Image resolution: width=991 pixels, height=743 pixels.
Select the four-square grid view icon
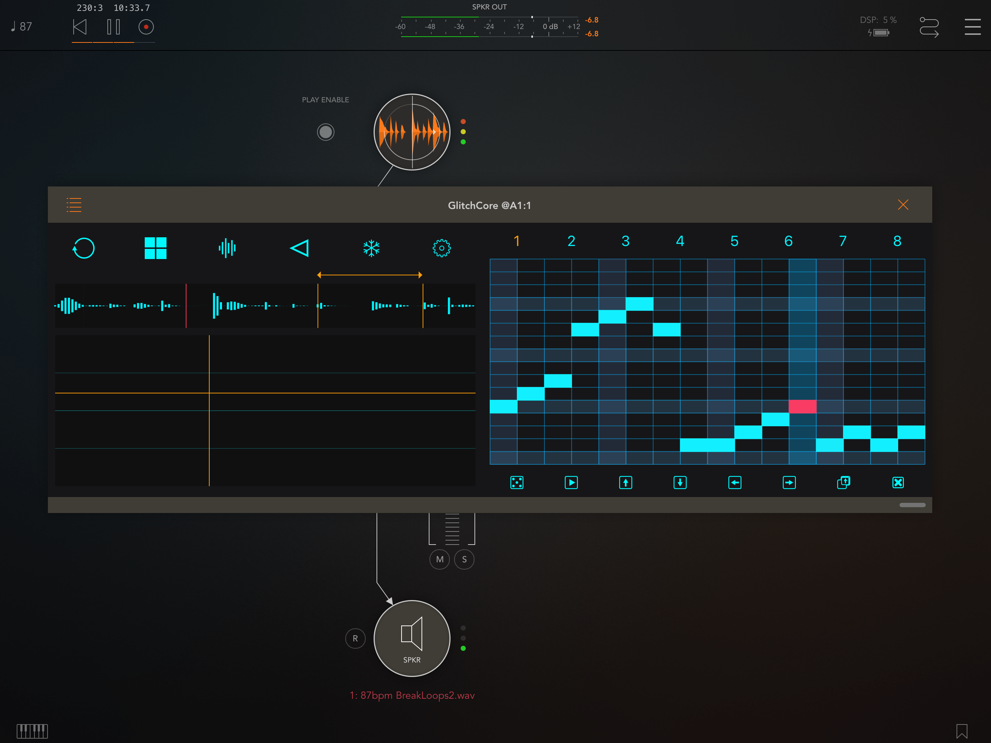156,248
